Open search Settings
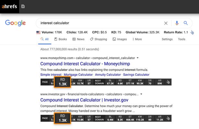Viewport: 199px width, 129px height. 167,39
